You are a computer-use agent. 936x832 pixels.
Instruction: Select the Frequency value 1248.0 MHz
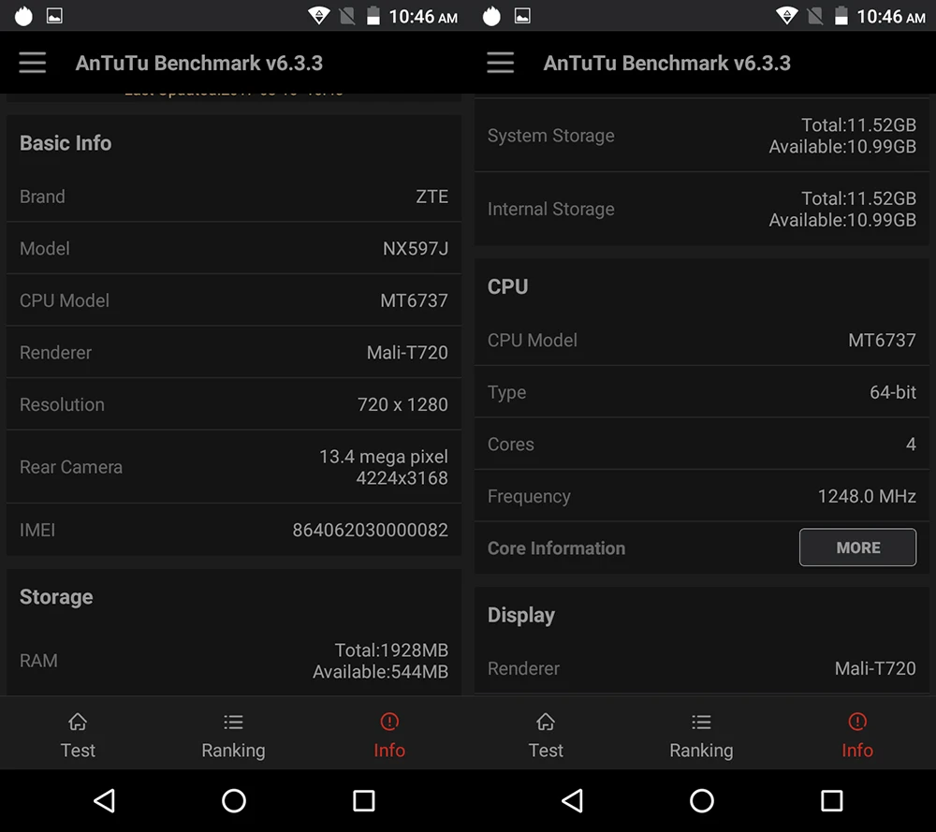pos(867,496)
